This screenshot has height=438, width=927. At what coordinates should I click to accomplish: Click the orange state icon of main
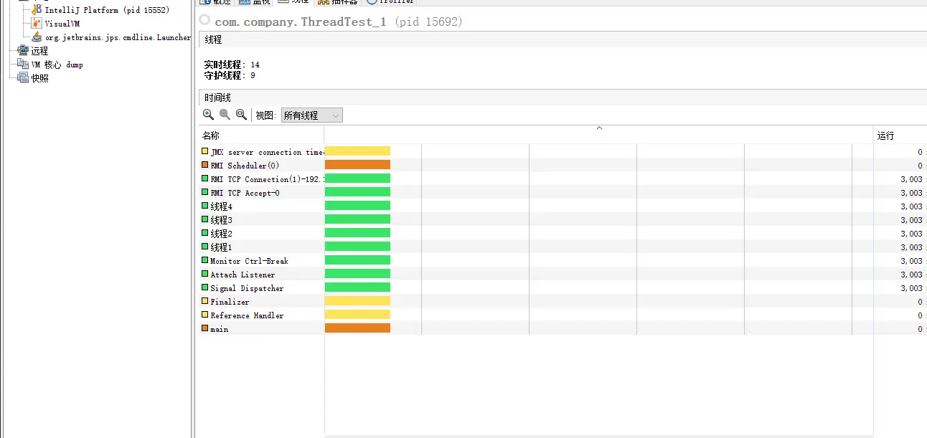pyautogui.click(x=205, y=328)
